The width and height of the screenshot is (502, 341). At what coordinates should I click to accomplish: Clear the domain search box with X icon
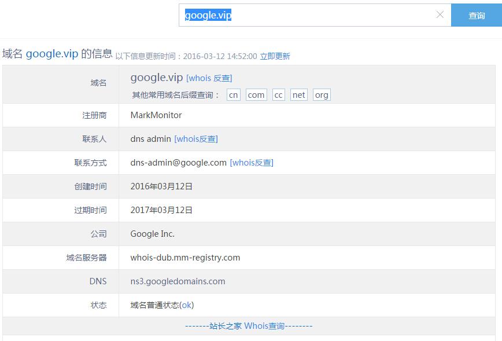tap(440, 14)
